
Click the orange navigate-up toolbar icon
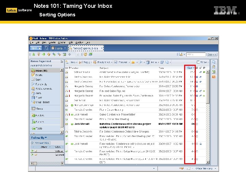point(39,55)
